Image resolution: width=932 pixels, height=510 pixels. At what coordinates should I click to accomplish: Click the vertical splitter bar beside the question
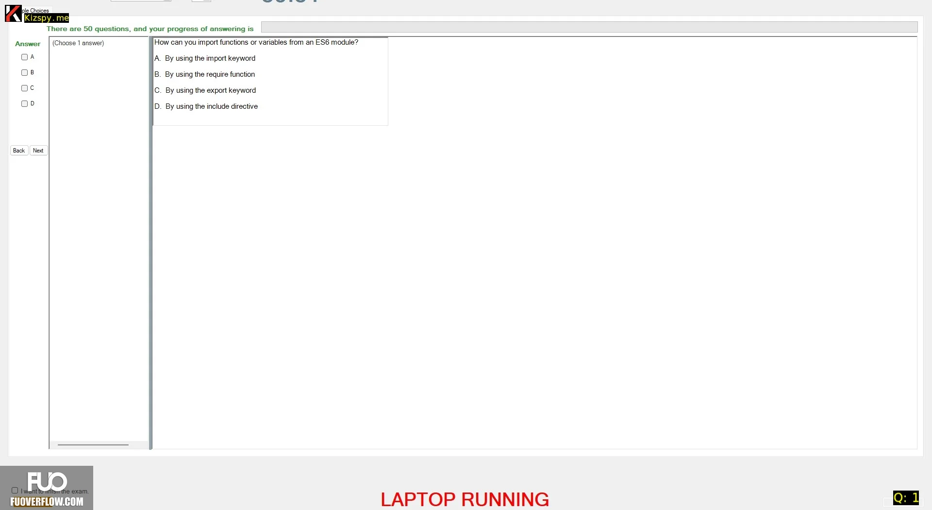click(x=150, y=243)
